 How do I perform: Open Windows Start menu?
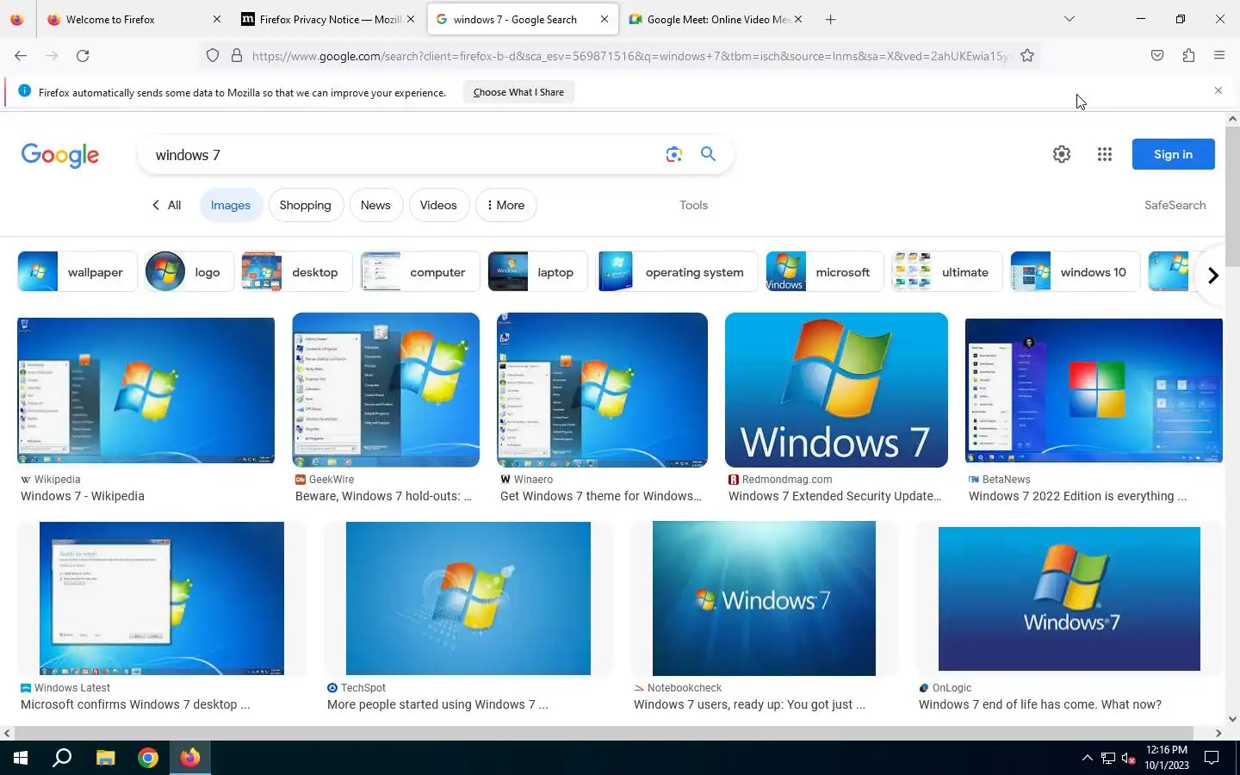click(x=21, y=758)
